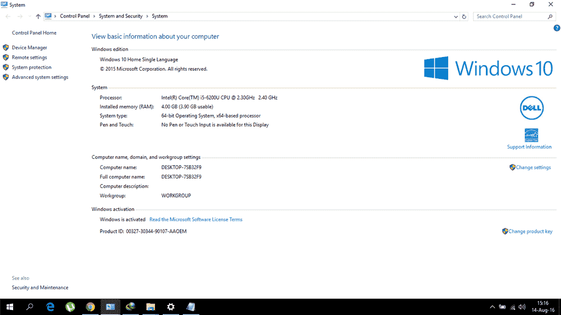Click the Energy Star logo icon
Viewport: 561px width, 315px height.
pos(531,135)
